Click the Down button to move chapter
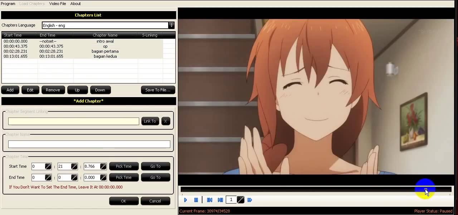This screenshot has width=458, height=215. [x=100, y=90]
